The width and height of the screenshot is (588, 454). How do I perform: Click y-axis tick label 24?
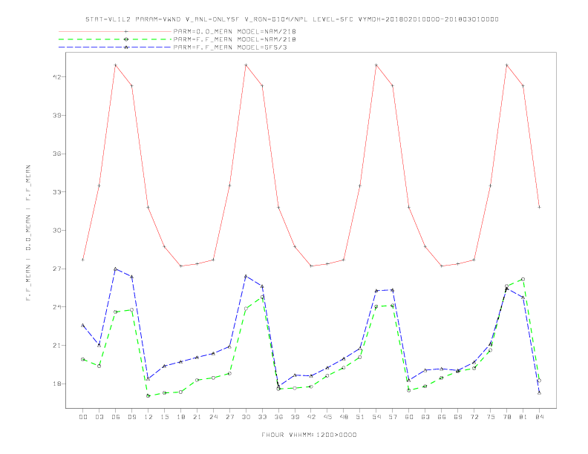click(x=57, y=307)
